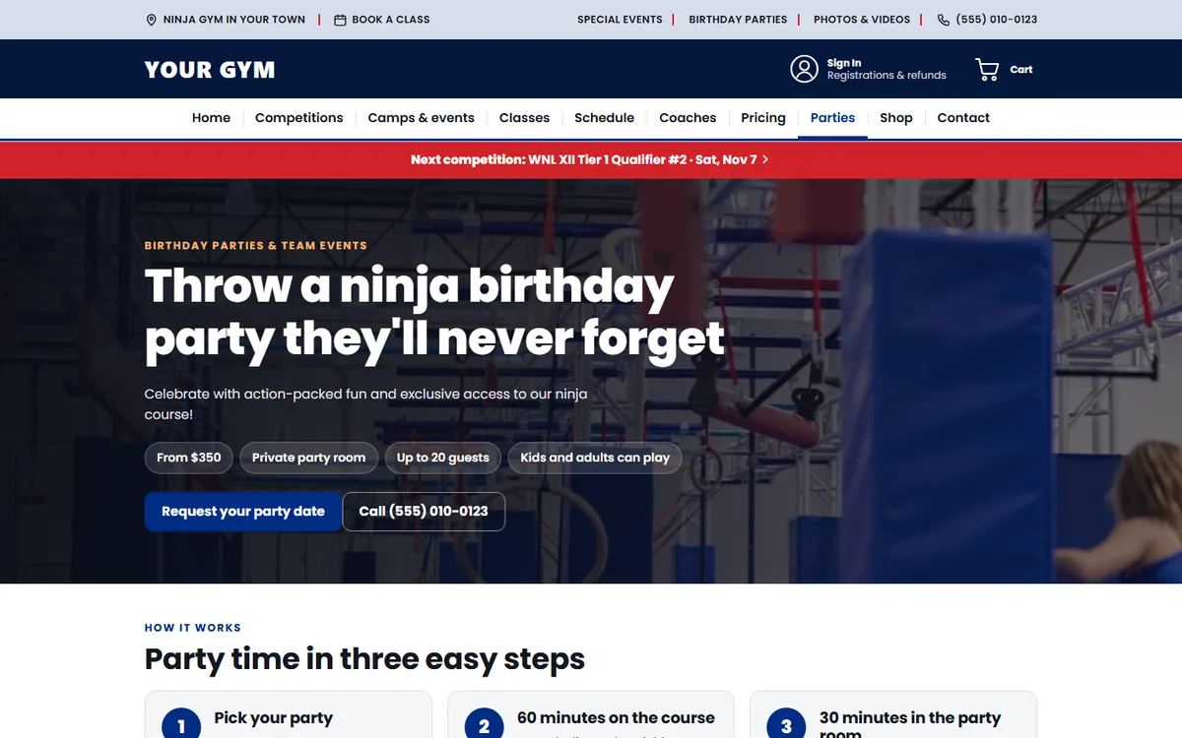The width and height of the screenshot is (1182, 738).
Task: Click the Next competition WNL XII banner text
Action: (584, 159)
